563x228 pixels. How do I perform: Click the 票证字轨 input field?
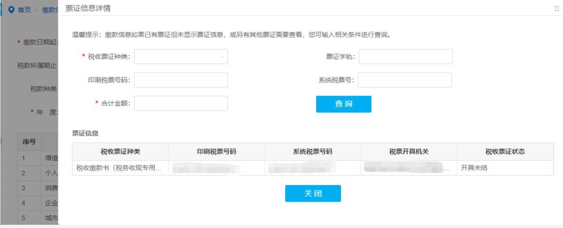click(405, 57)
